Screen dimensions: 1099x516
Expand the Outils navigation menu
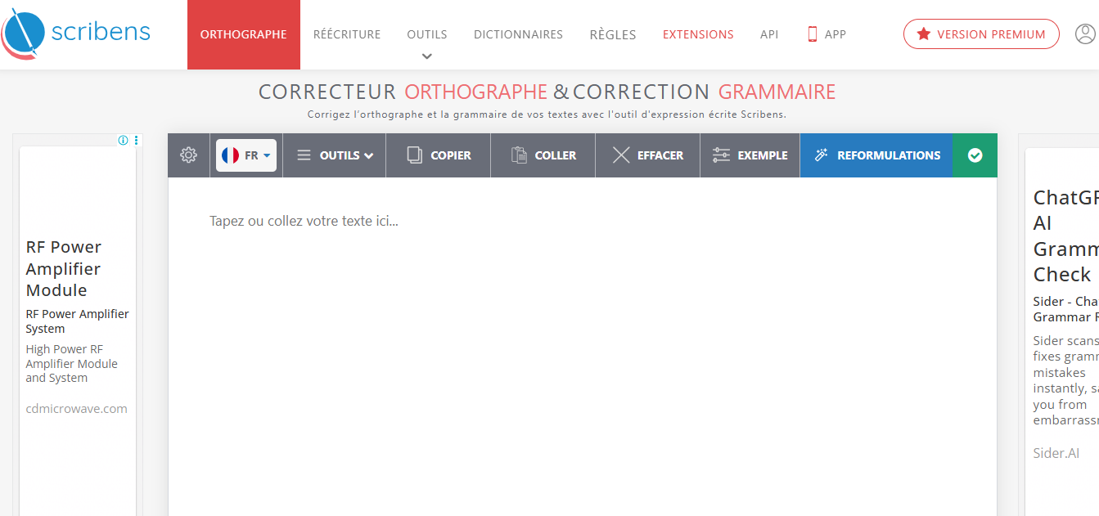pyautogui.click(x=426, y=39)
